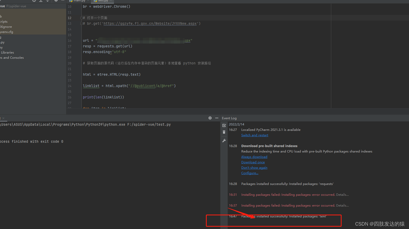Screen dimensions: 409x229
Task: Click 'Event Log' panel title
Action: tap(229, 118)
